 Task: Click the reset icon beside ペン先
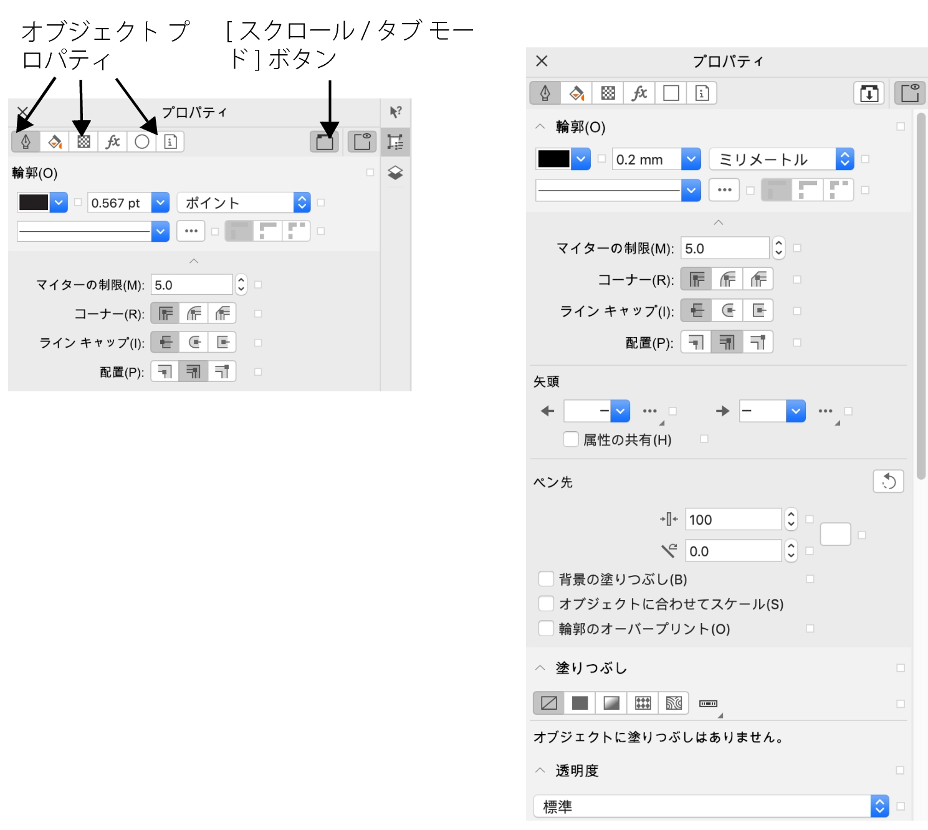point(888,482)
